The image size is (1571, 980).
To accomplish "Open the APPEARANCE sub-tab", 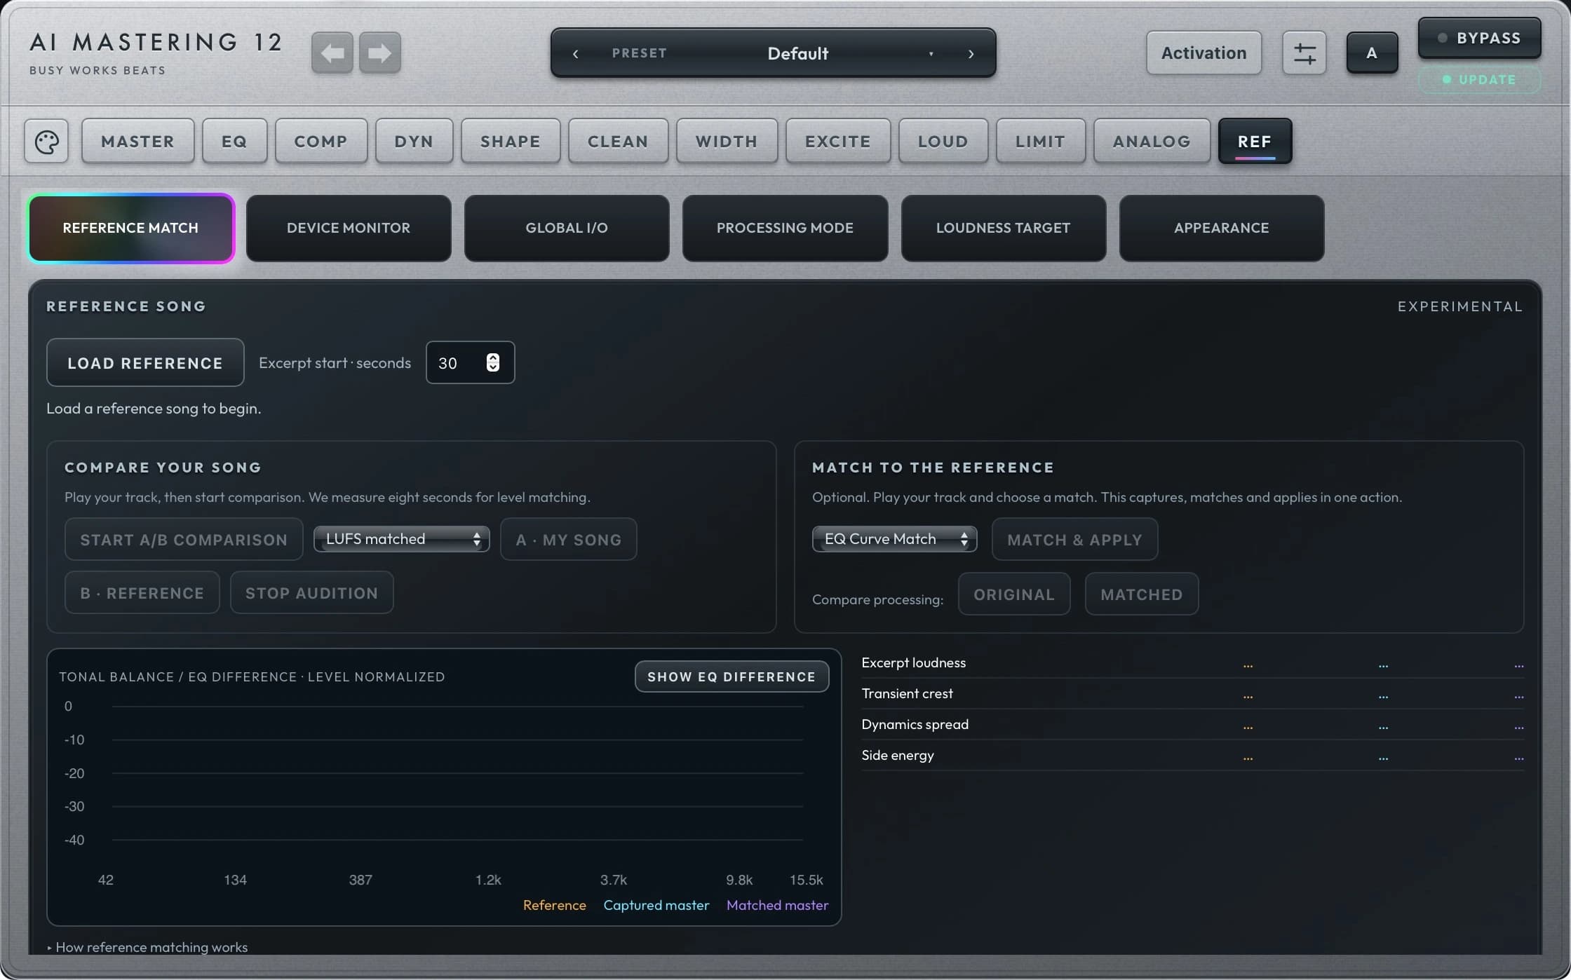I will (x=1222, y=228).
